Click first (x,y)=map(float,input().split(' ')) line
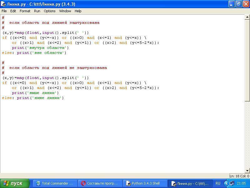The height and width of the screenshot is (188, 250). 45,33
